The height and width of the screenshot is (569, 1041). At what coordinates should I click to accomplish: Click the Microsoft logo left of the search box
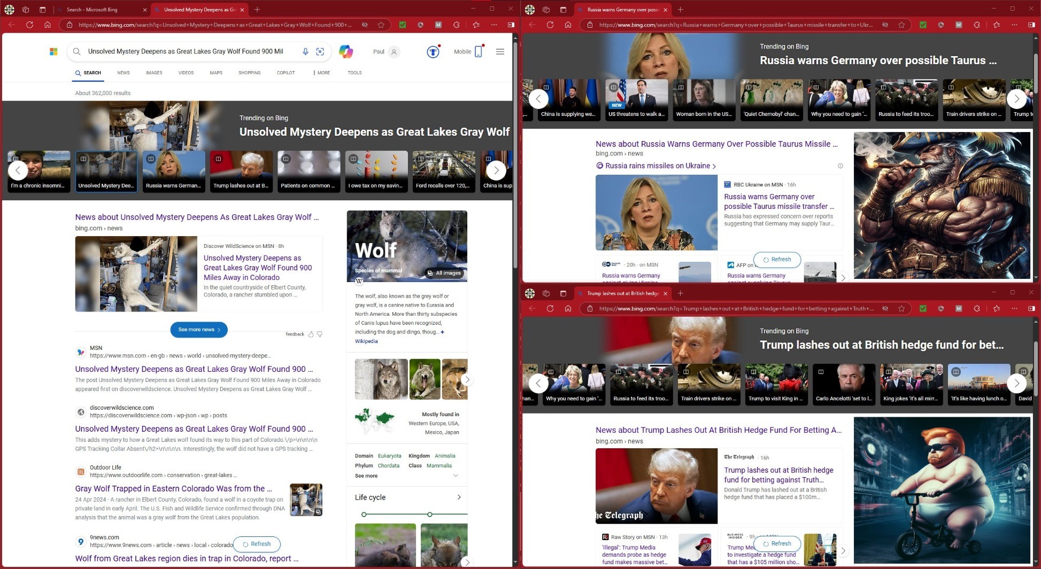click(x=53, y=51)
